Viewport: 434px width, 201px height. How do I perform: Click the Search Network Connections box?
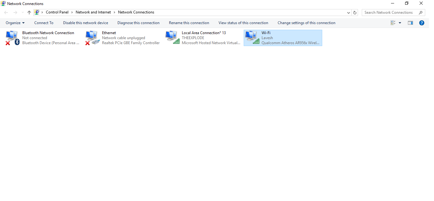point(389,12)
